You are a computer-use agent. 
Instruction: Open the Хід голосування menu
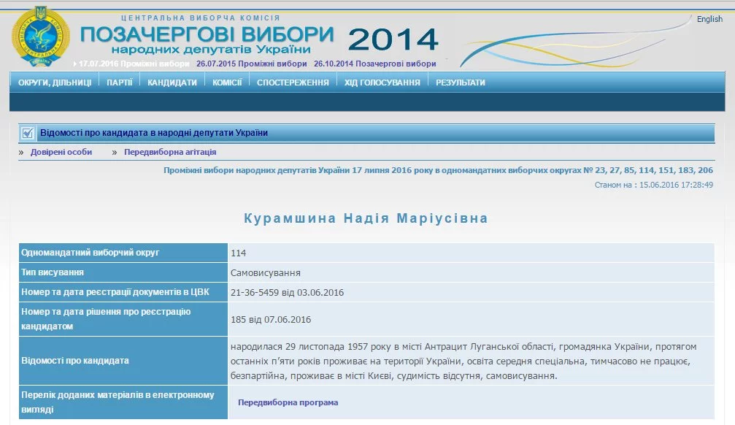tap(382, 83)
